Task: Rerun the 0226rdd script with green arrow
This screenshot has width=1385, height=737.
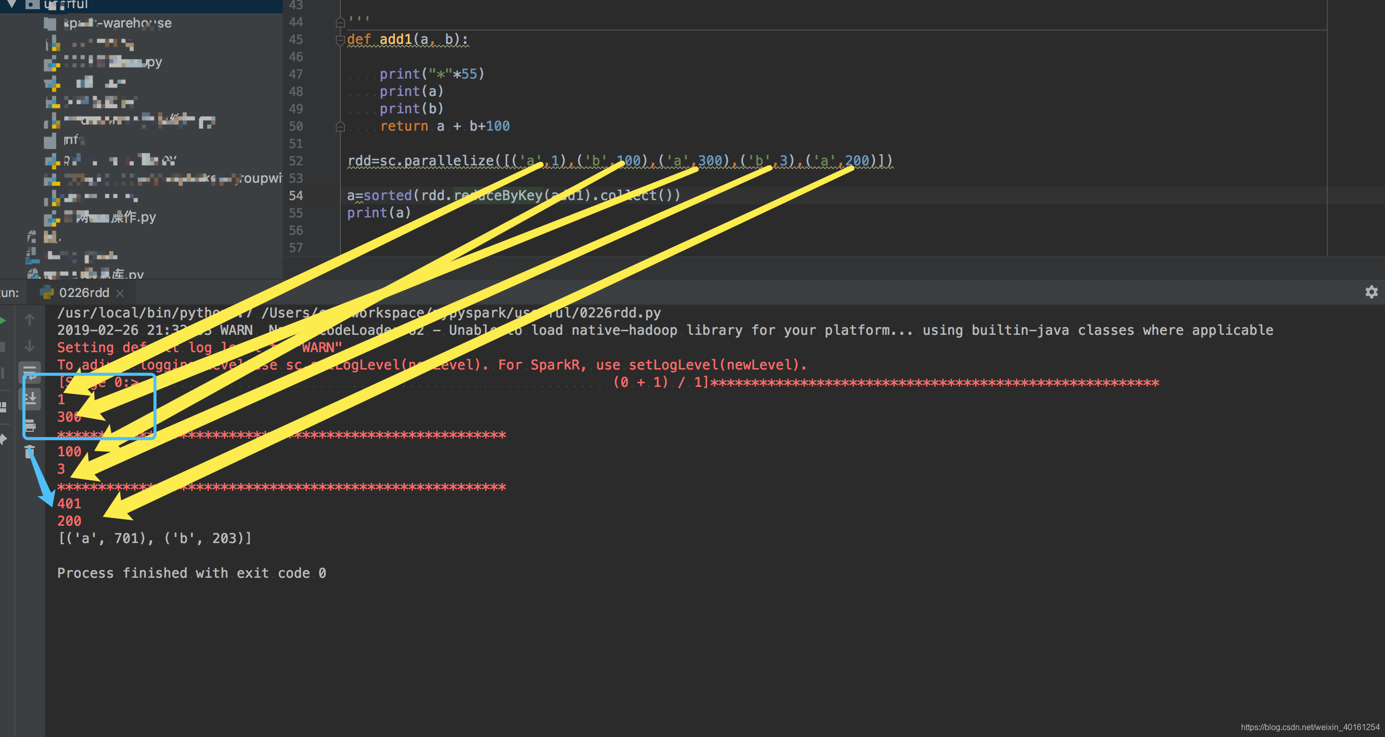Action: [x=2, y=321]
